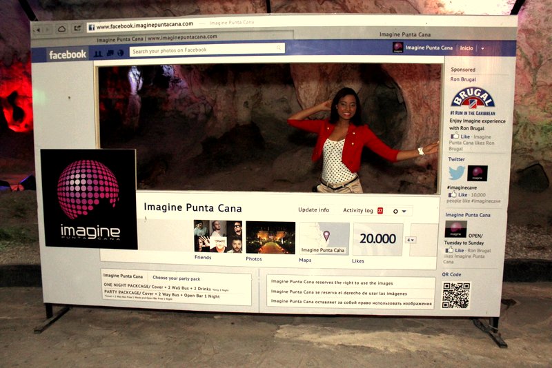Click 'OPEN/ Tuesday to Sunday' text
Screen dimensions: 552x368
click(x=464, y=239)
